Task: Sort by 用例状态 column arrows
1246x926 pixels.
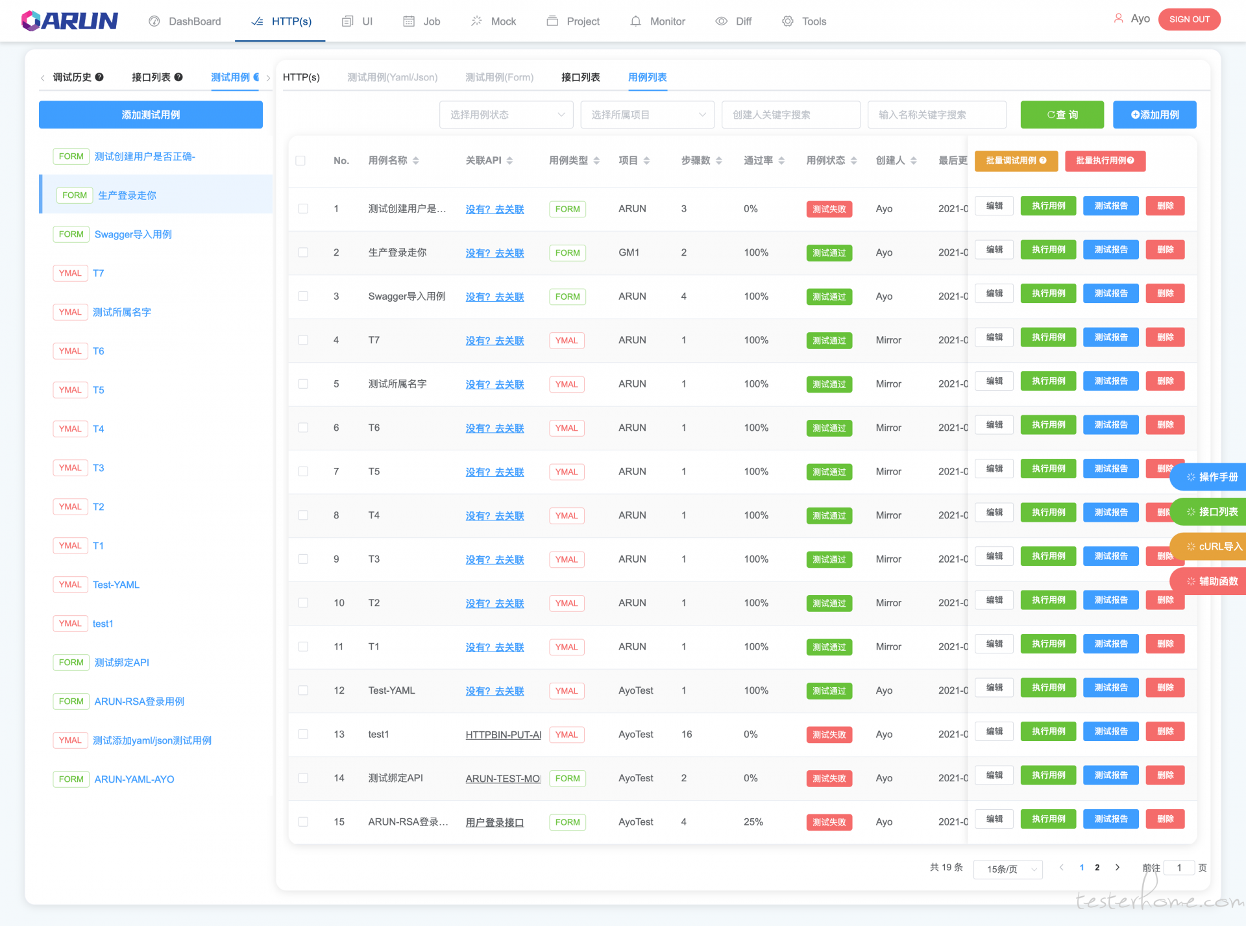Action: coord(854,161)
